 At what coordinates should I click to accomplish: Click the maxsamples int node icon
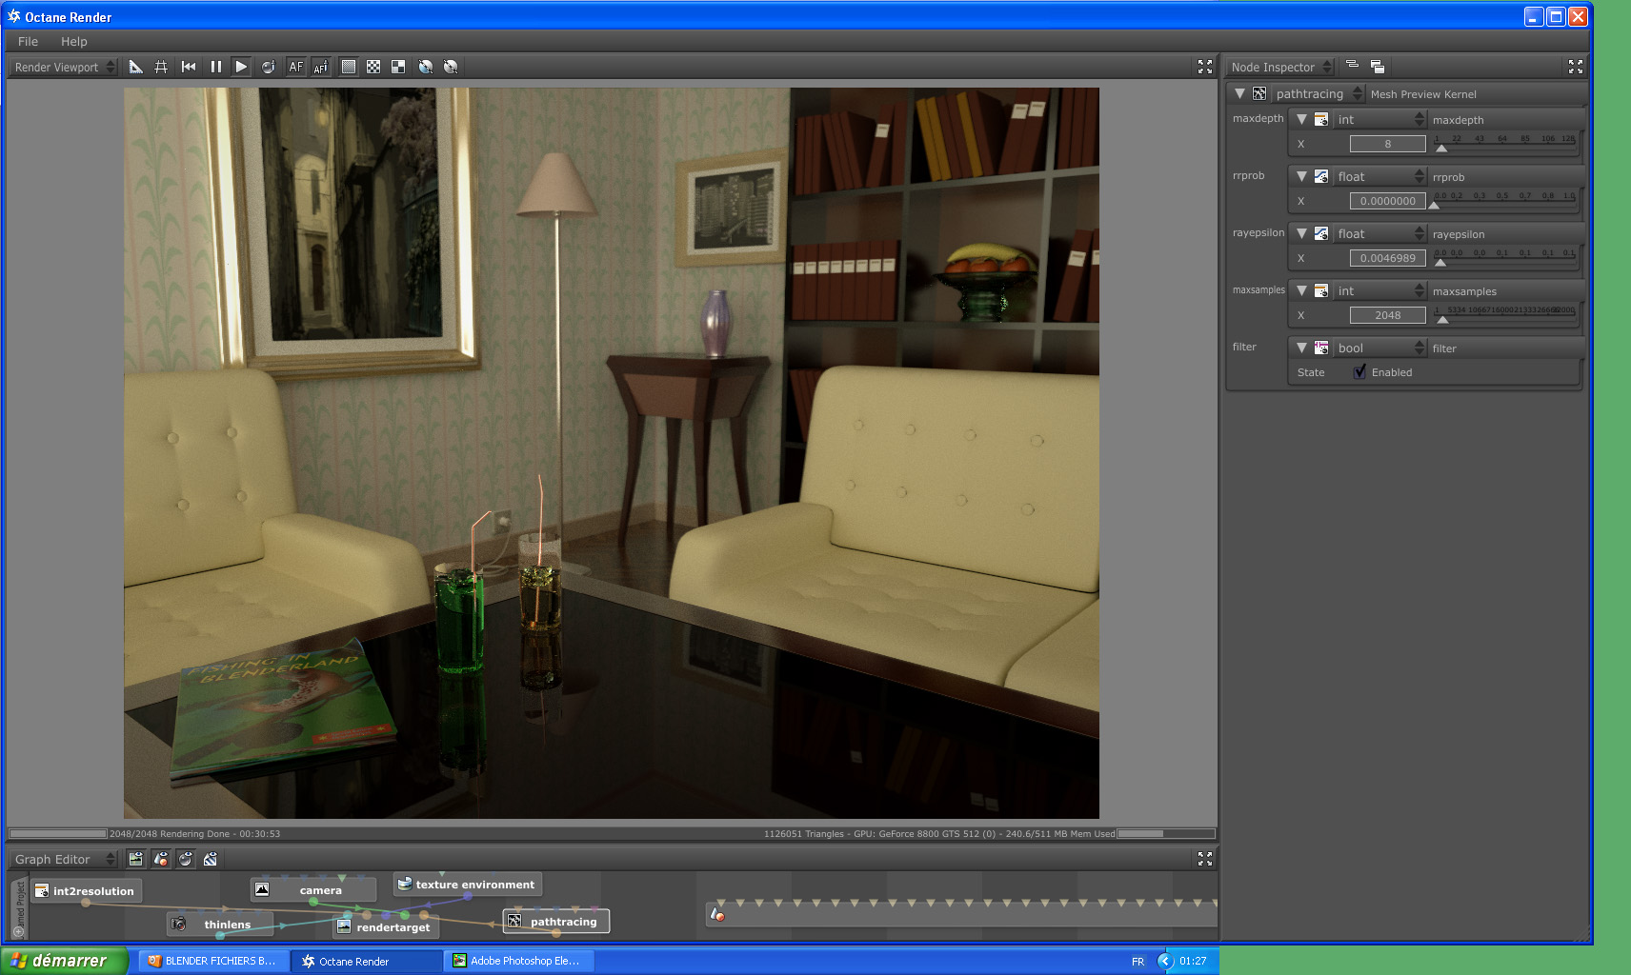[x=1321, y=290]
